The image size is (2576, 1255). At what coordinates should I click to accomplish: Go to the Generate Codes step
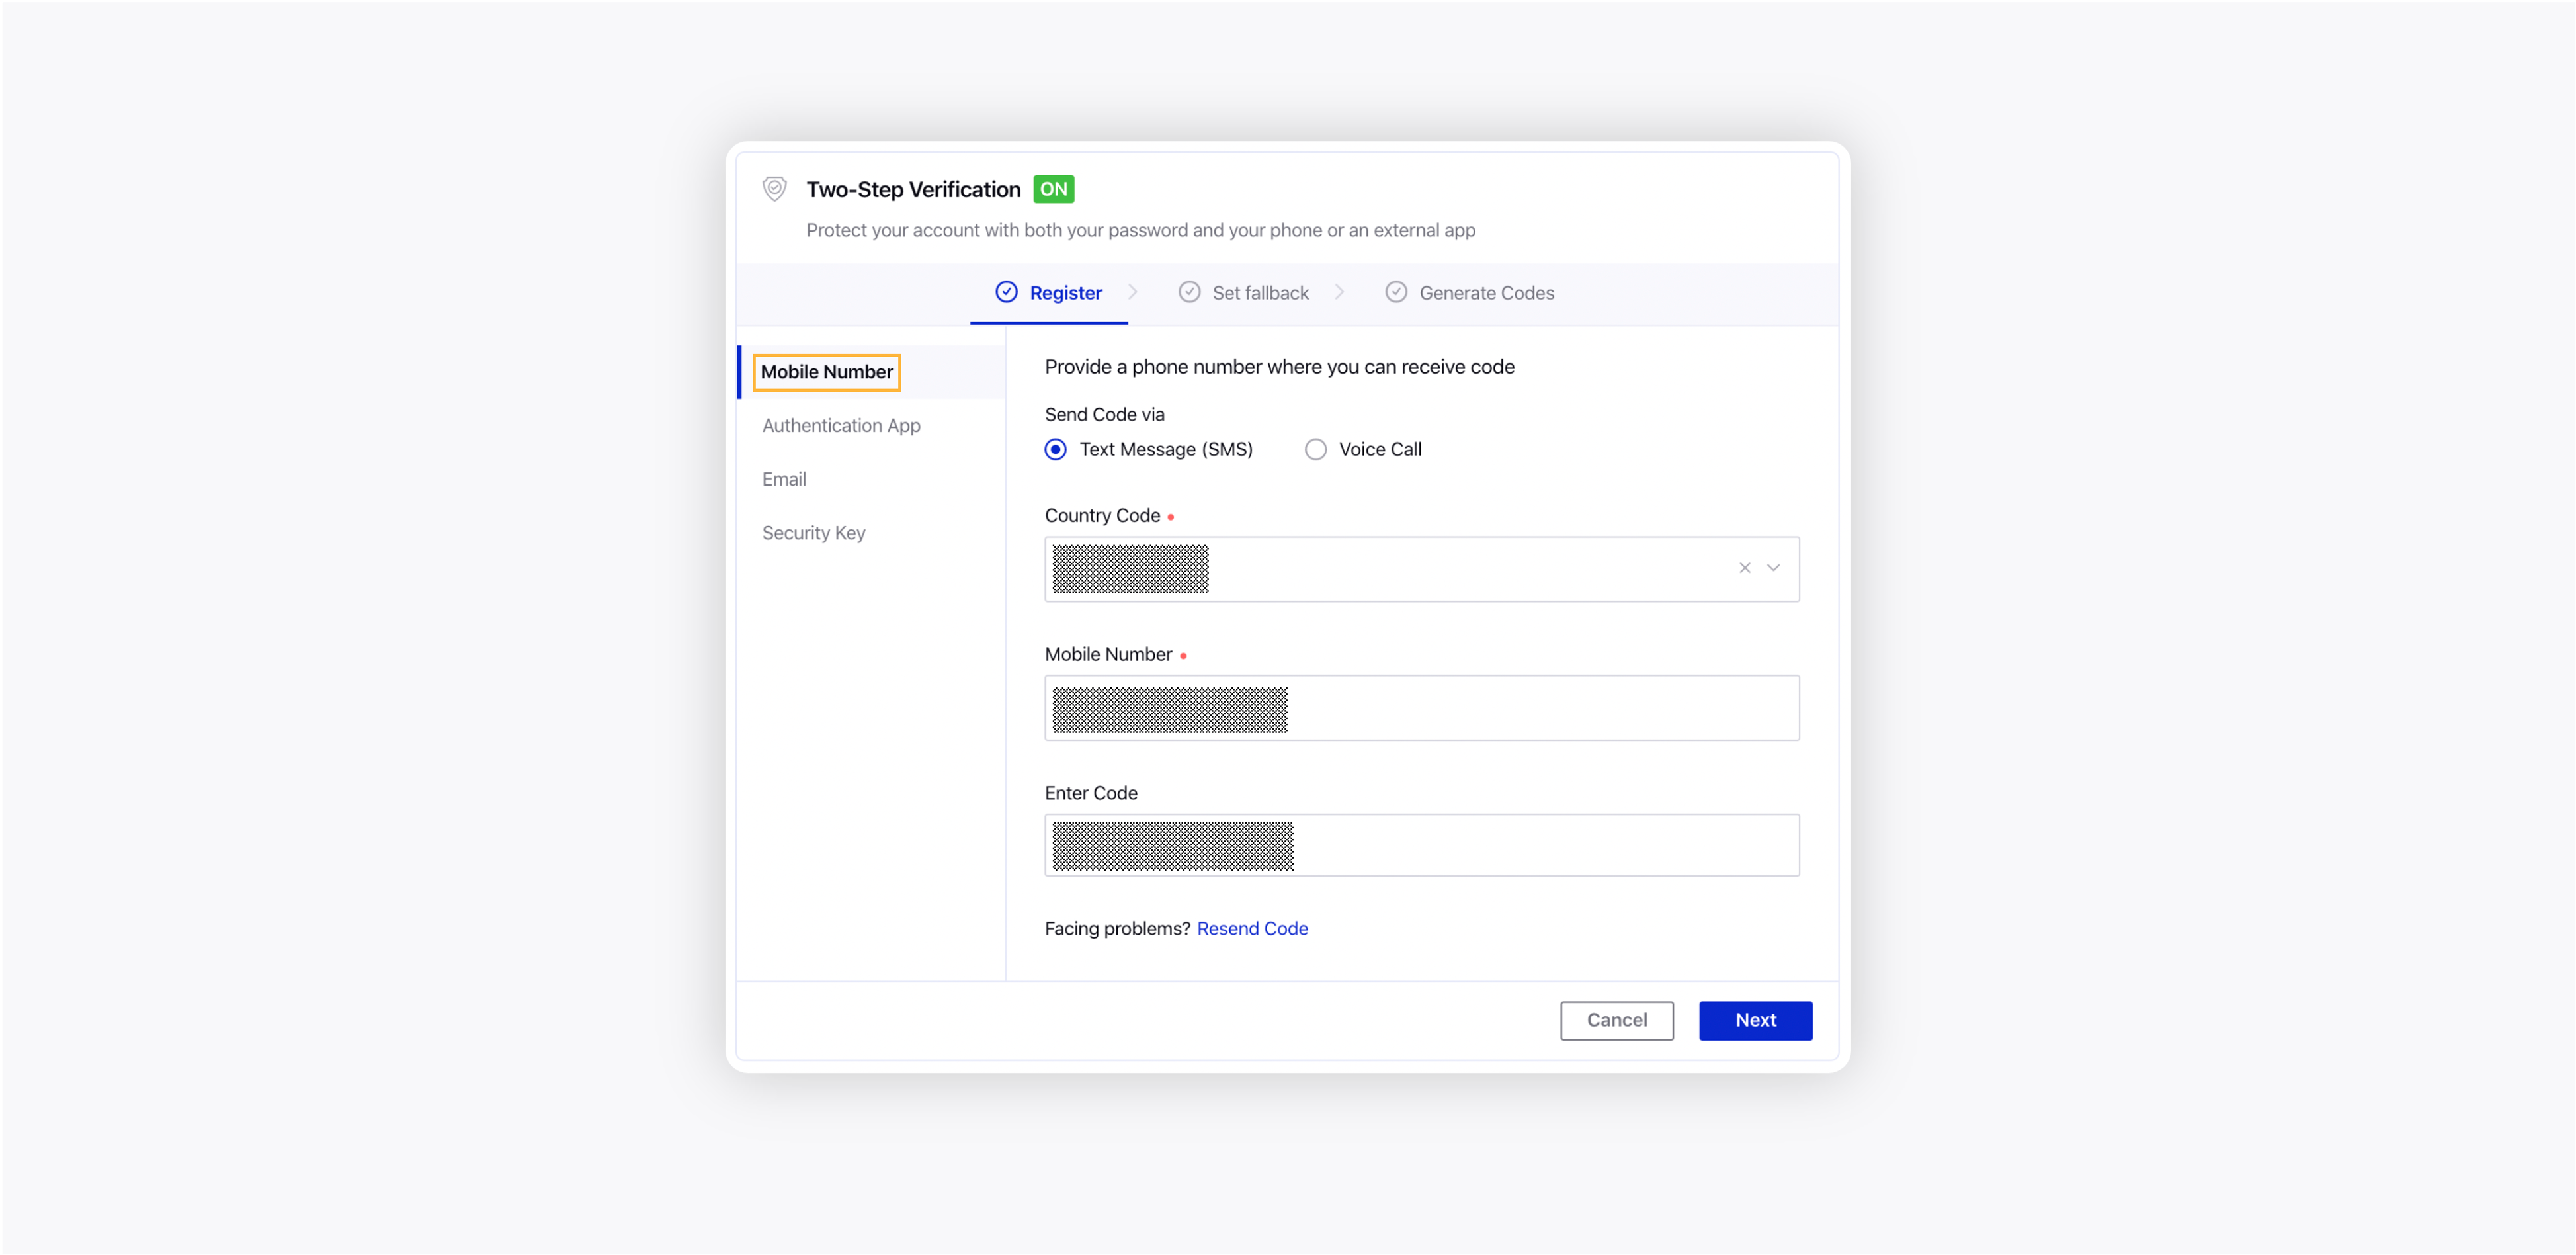[1469, 293]
